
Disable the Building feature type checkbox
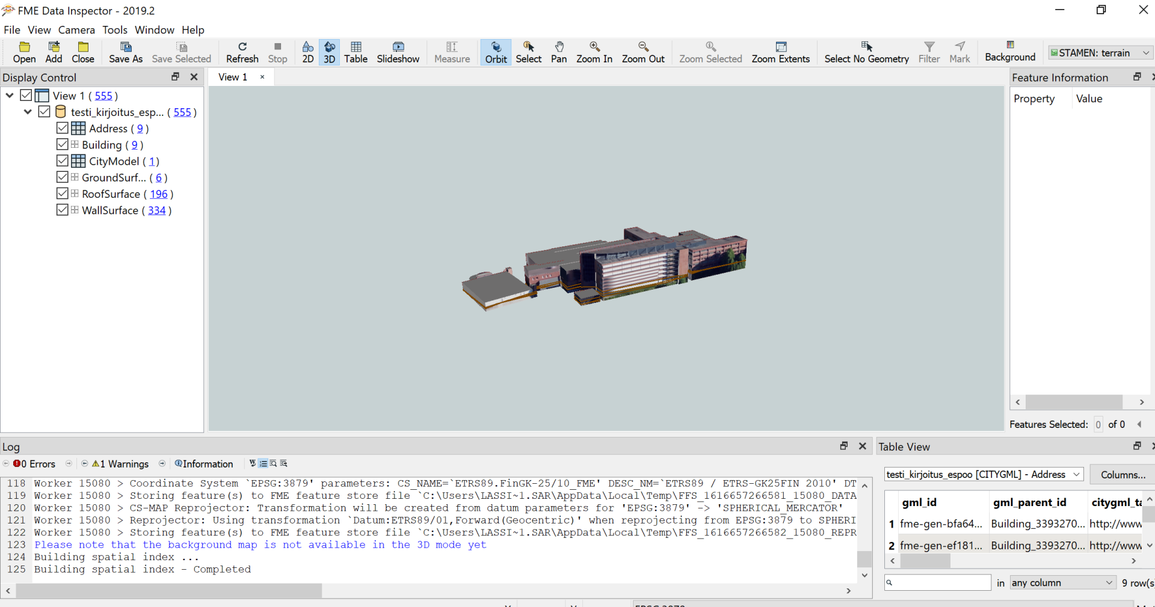[63, 144]
